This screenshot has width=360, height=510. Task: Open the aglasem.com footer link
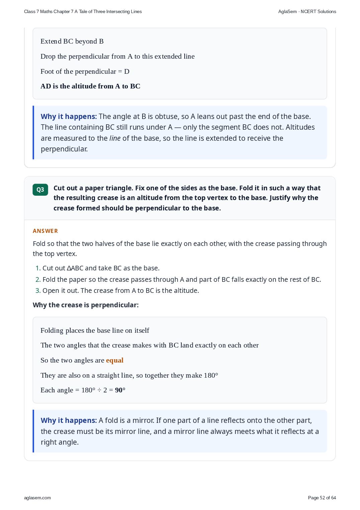coord(37,498)
